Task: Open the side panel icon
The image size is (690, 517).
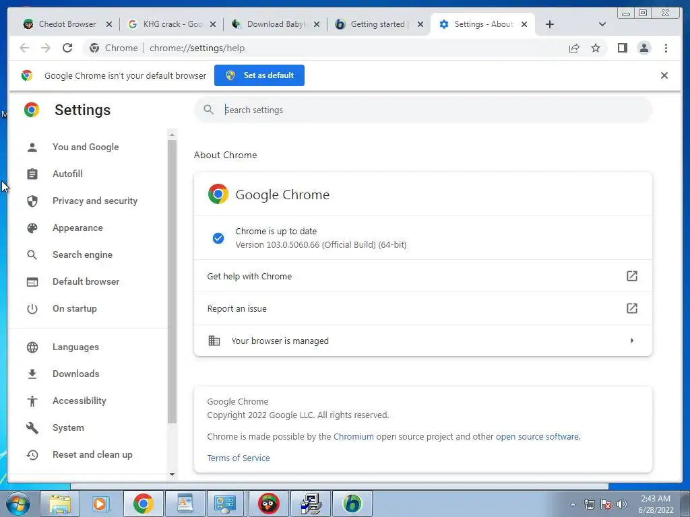Action: (x=622, y=48)
